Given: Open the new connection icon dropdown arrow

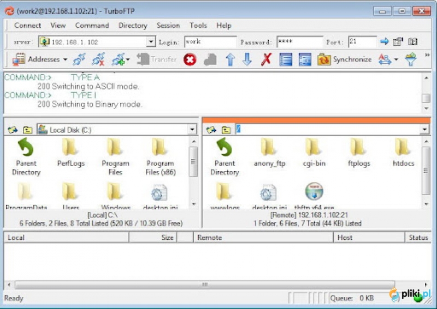Looking at the screenshot, I should pos(128,59).
